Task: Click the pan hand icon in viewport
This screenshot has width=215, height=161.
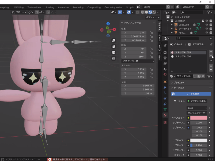Action: [114, 46]
